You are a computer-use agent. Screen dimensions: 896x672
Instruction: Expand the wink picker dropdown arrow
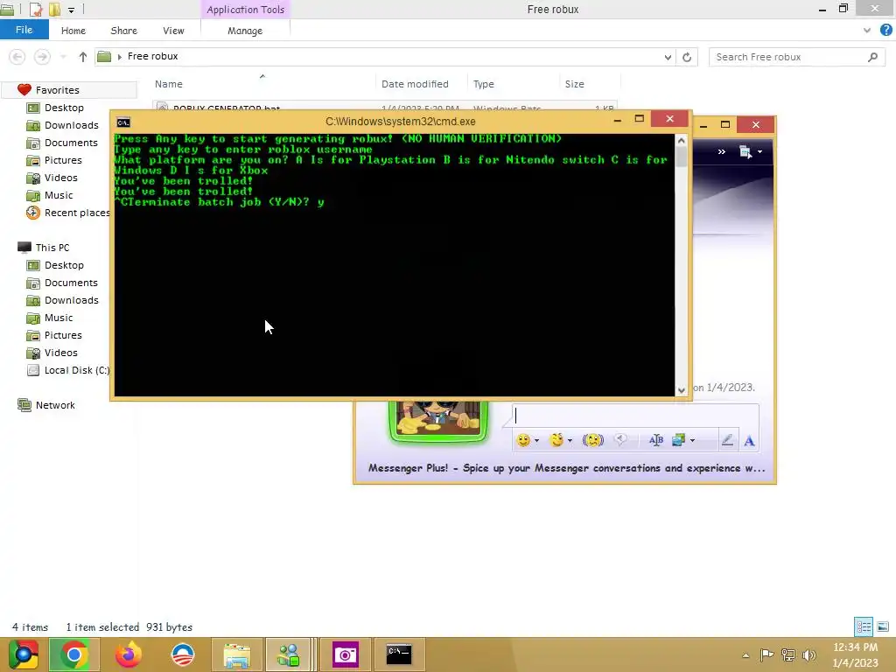570,441
